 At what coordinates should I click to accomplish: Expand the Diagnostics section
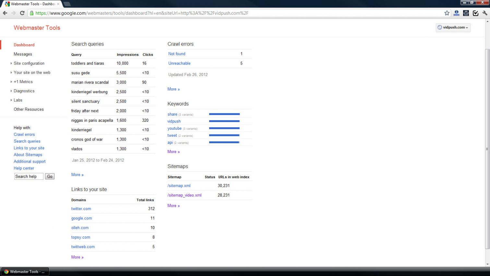pos(24,91)
